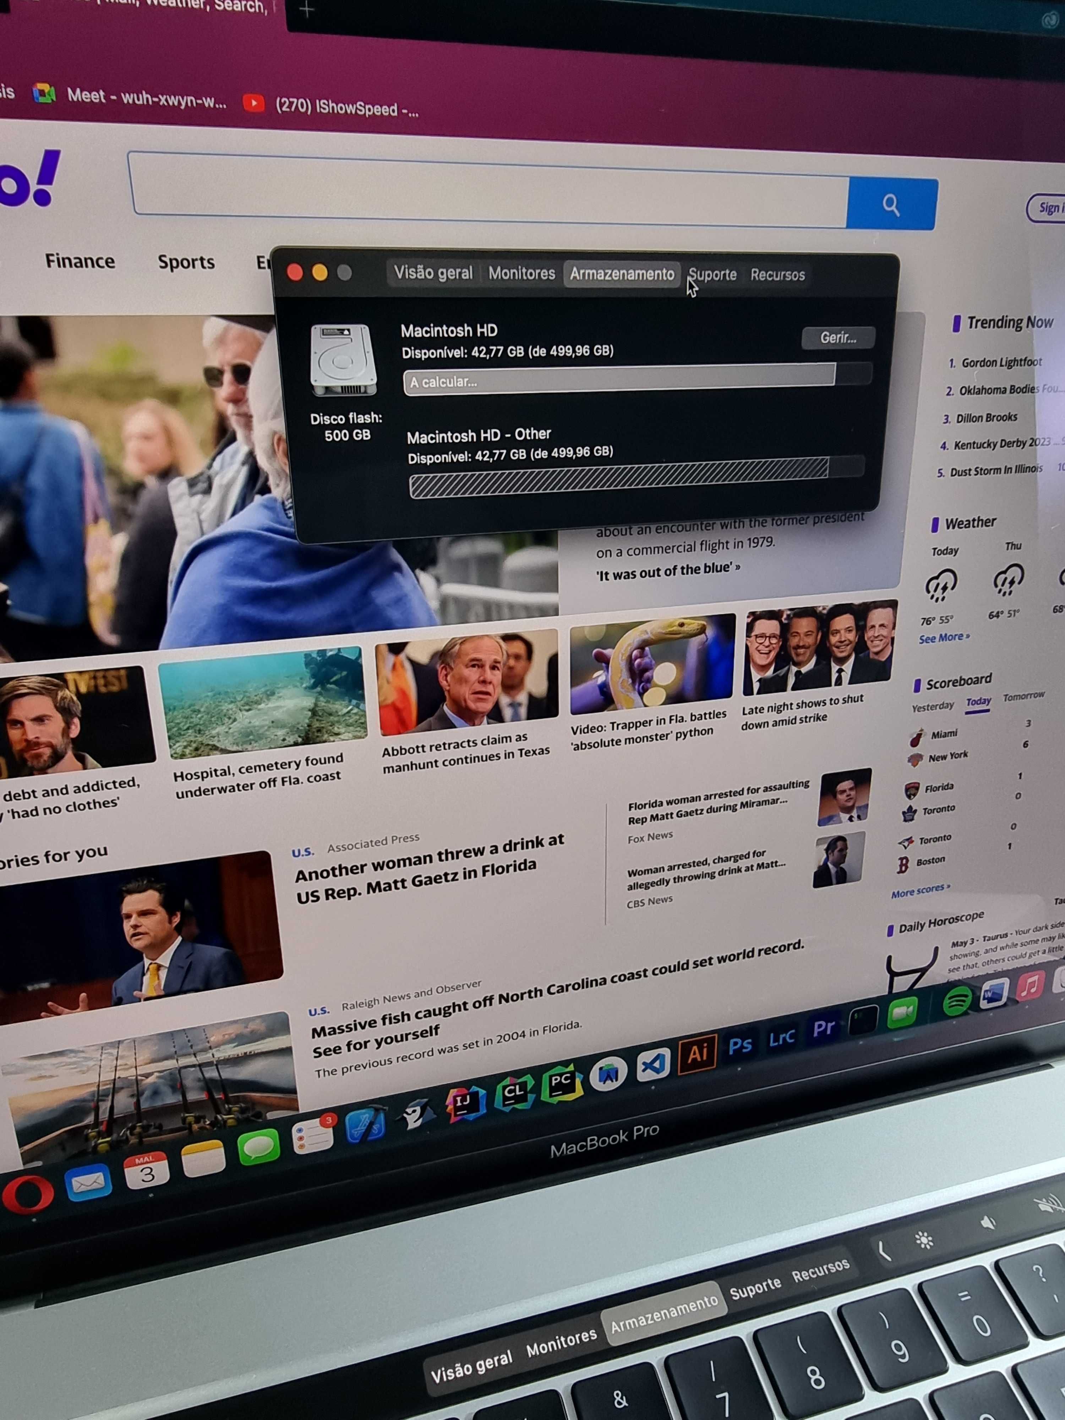1065x1420 pixels.
Task: Click the Macintosh HD storage usage bar
Action: pyautogui.click(x=638, y=379)
